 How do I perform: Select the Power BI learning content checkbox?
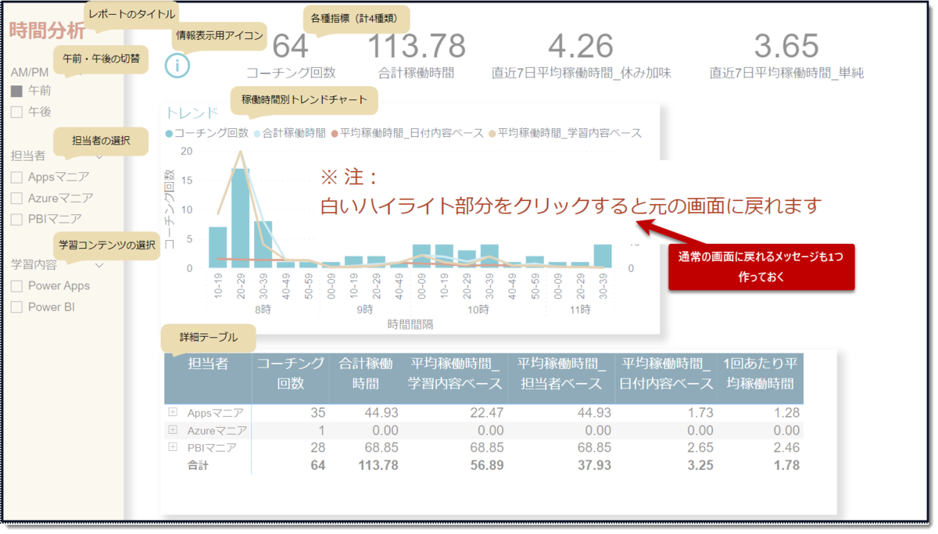[16, 307]
